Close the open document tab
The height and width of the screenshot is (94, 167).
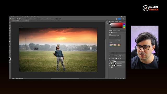tap(28, 21)
